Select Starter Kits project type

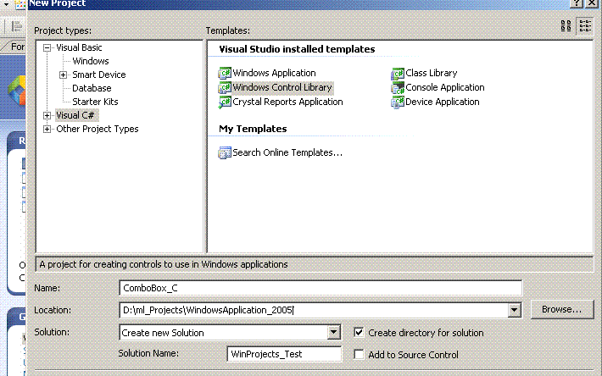click(95, 102)
